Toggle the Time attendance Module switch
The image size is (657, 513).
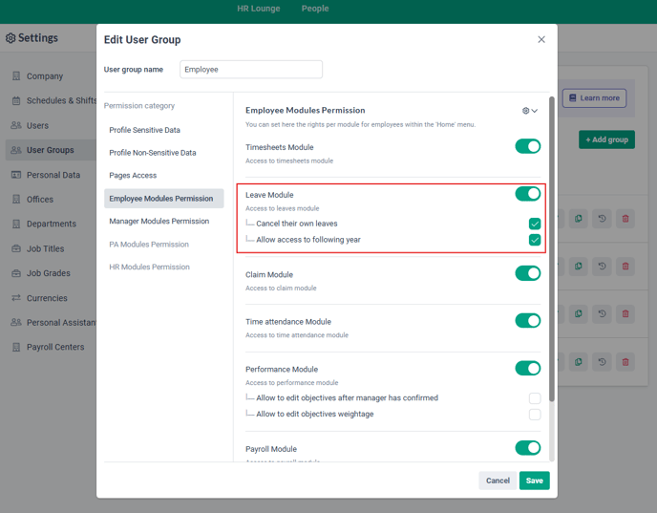click(527, 321)
